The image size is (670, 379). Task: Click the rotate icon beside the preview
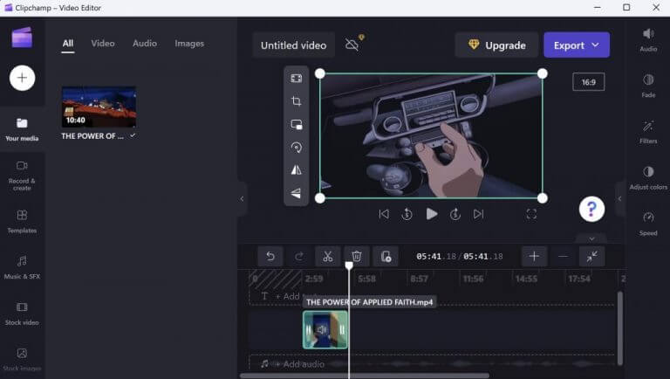(297, 148)
